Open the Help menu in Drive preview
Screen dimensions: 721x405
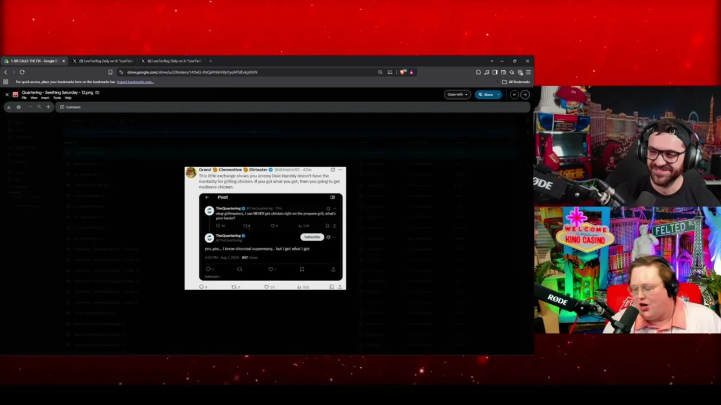(x=68, y=98)
